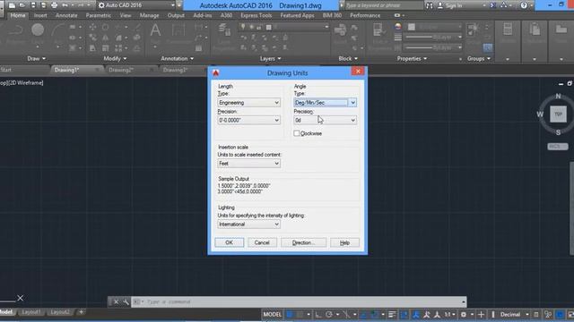Click the Insert block icon
The height and width of the screenshot is (322, 574).
pyautogui.click(x=340, y=30)
